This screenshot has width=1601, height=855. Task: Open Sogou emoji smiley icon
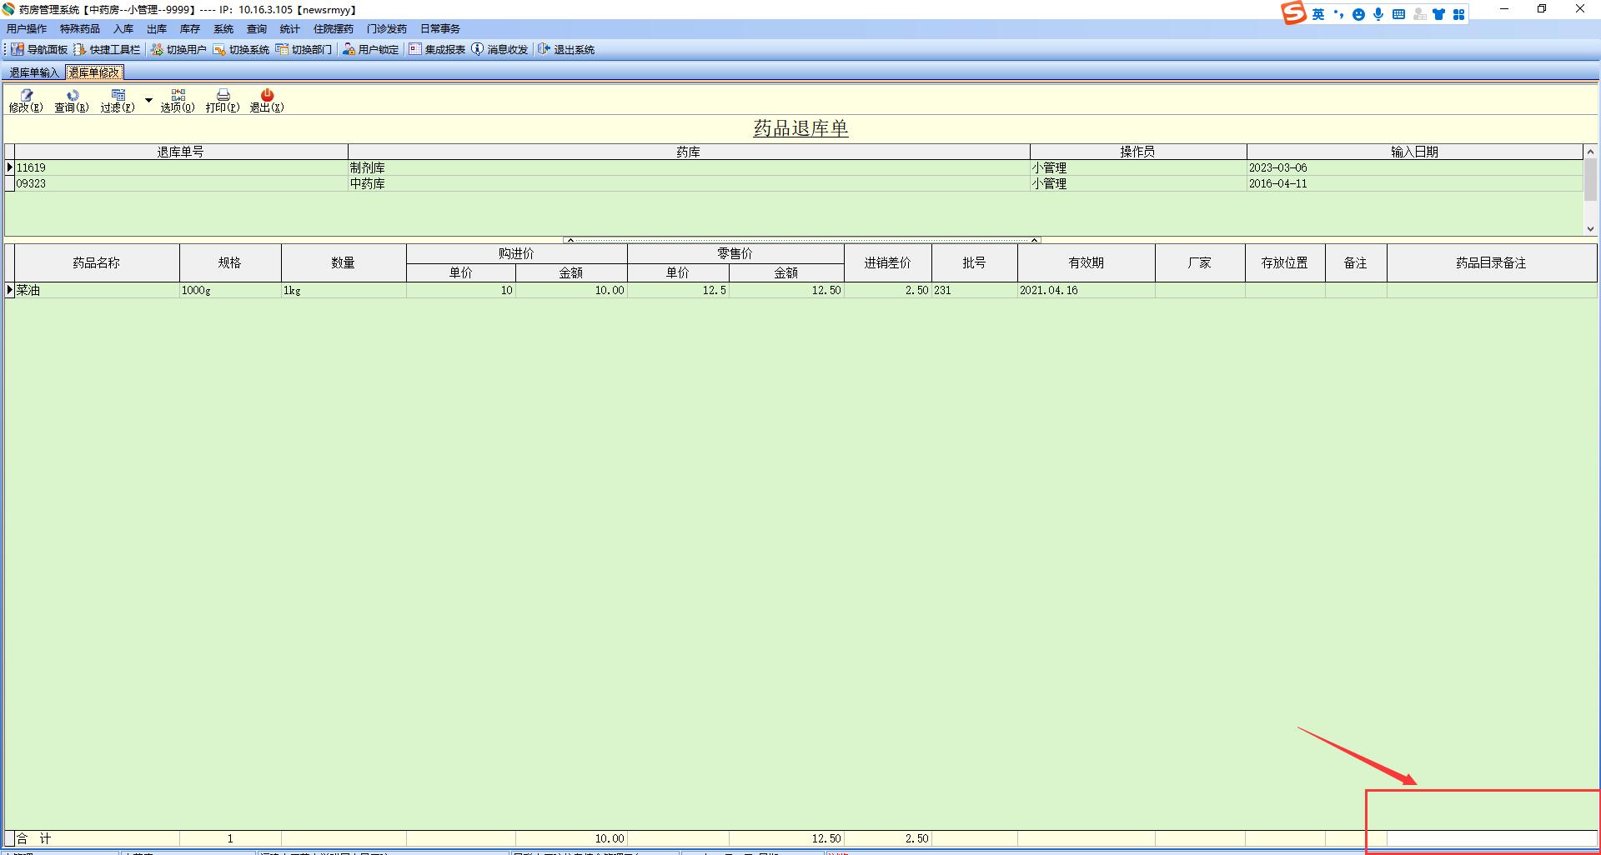pos(1359,14)
